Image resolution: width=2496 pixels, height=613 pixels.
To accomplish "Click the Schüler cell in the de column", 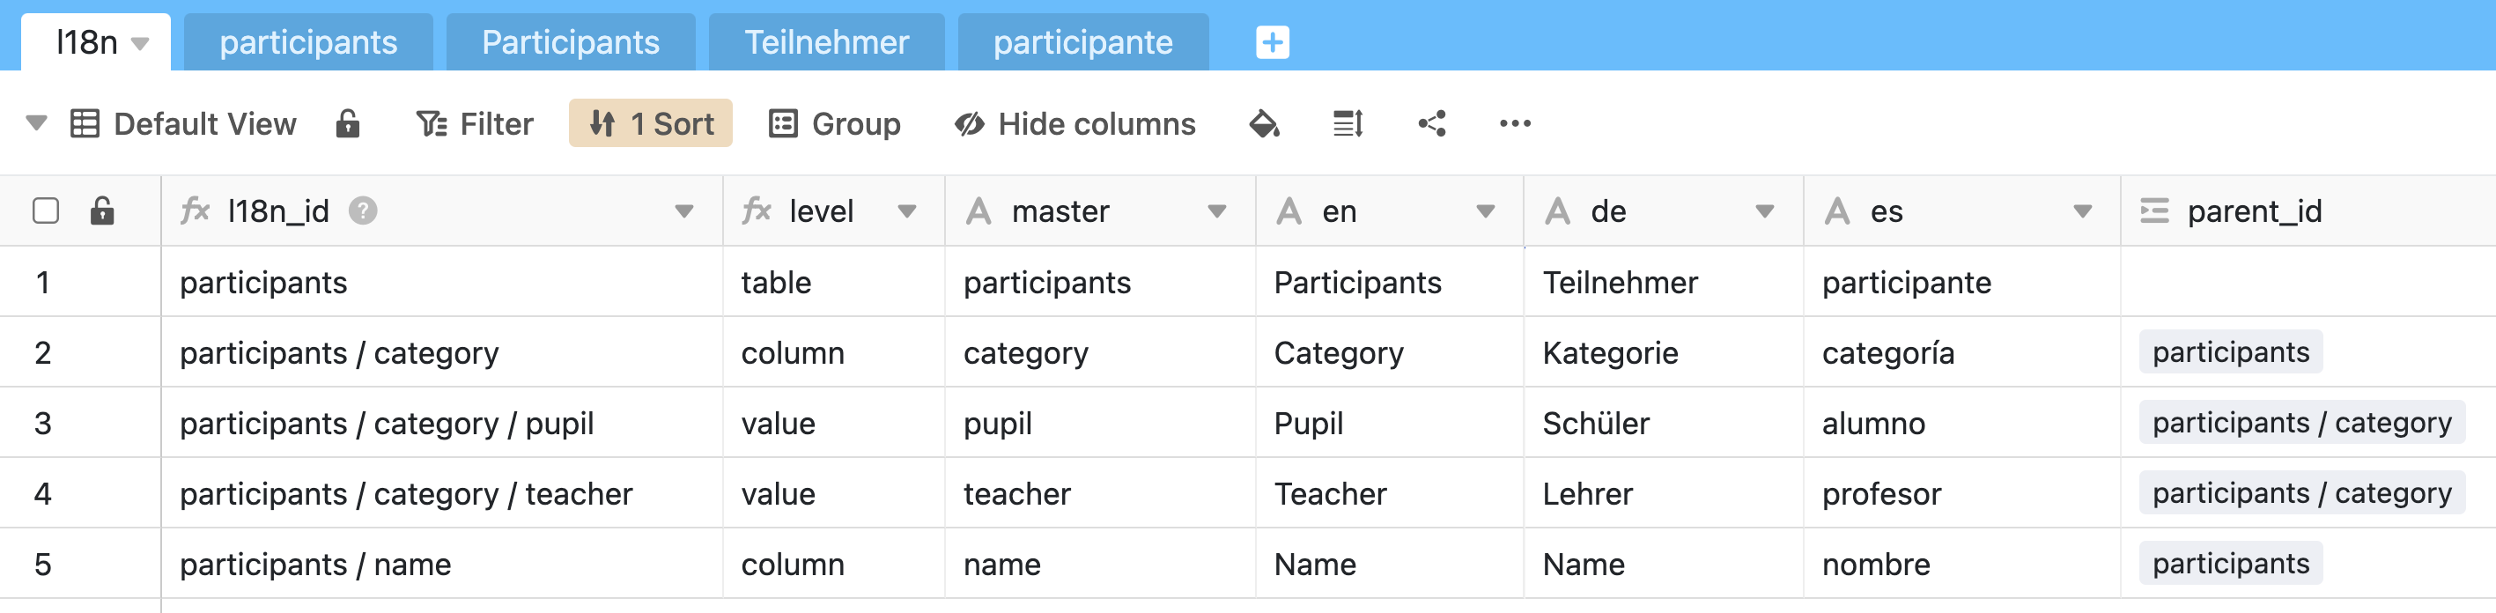I will [1596, 423].
